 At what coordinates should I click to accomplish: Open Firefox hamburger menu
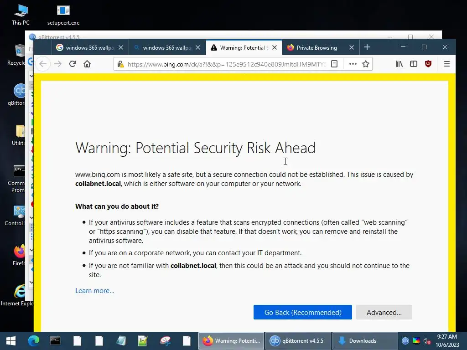(x=447, y=64)
